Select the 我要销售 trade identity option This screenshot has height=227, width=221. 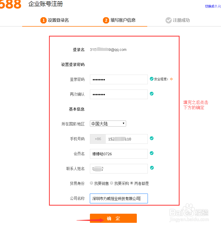[91, 183]
